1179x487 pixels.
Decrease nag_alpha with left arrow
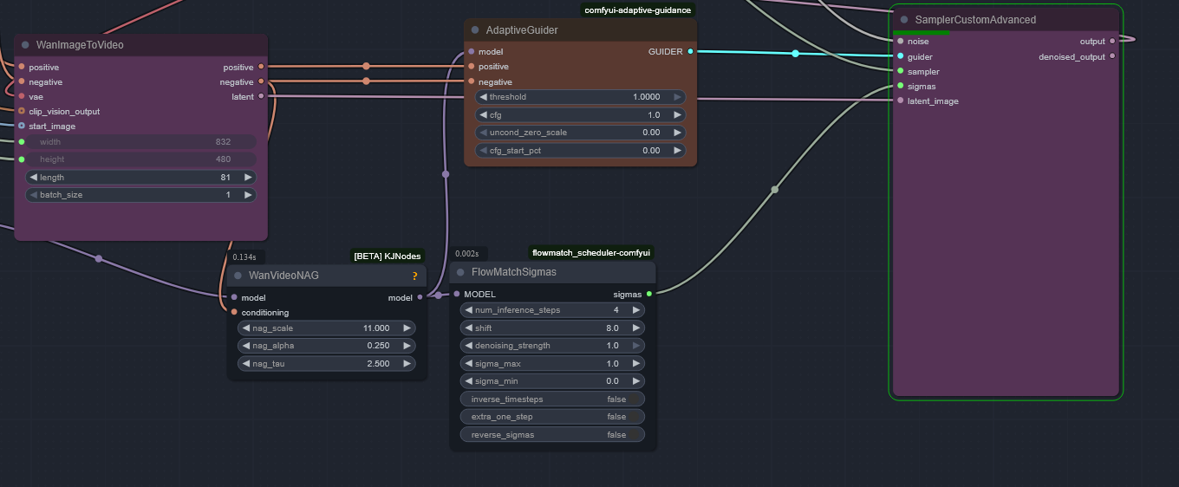point(246,346)
